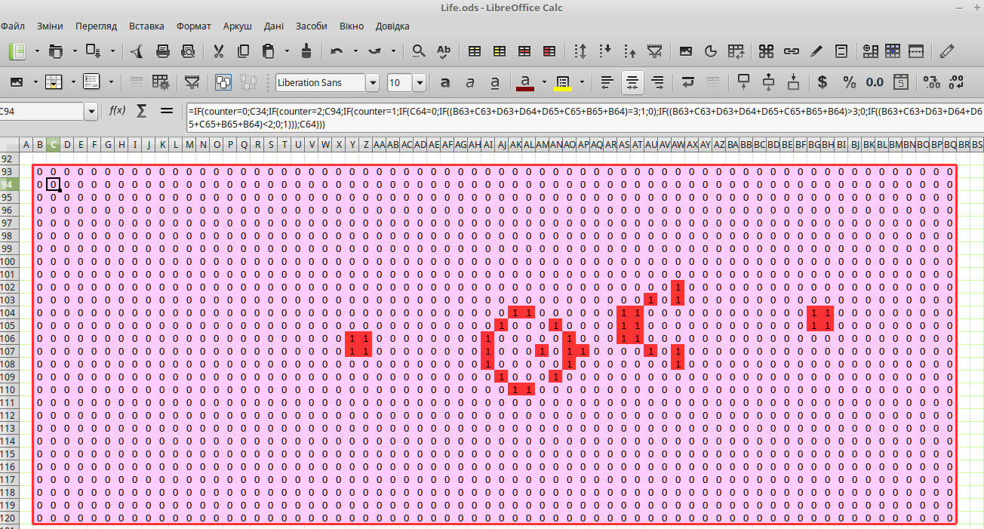The image size is (984, 529).
Task: Click the Insert Hyperlink chain icon
Action: 791,51
